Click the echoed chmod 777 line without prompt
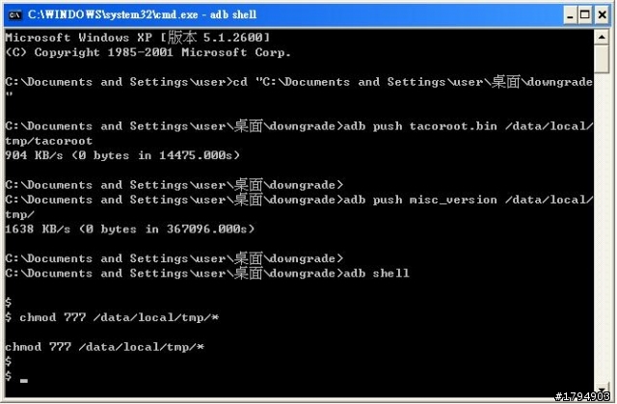The height and width of the screenshot is (404, 617). tap(105, 347)
